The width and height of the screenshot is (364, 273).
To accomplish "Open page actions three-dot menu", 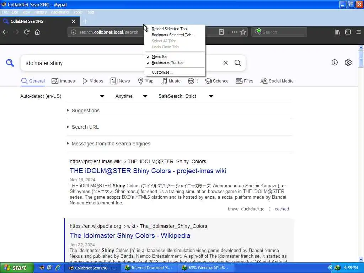I will click(235, 32).
